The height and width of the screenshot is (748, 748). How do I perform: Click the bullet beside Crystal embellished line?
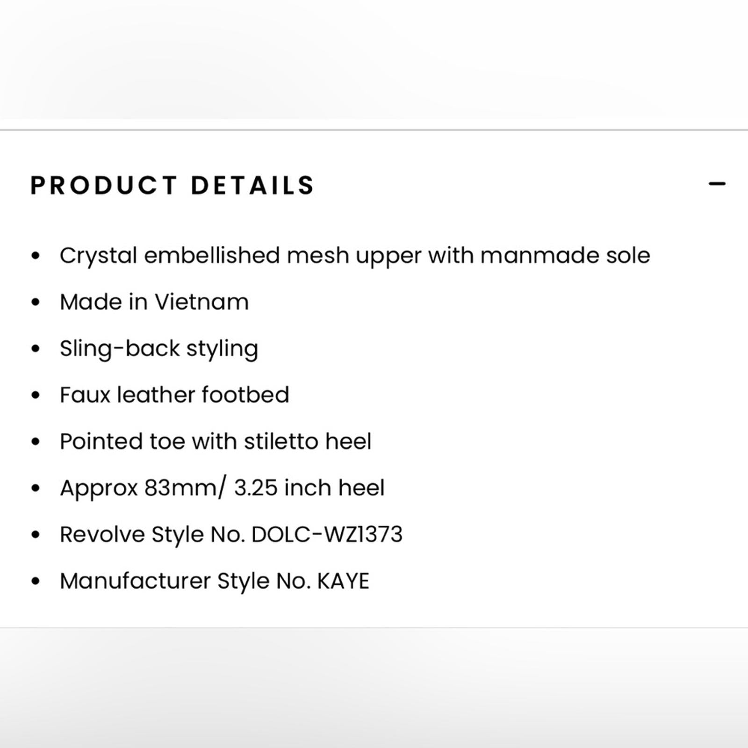click(36, 256)
